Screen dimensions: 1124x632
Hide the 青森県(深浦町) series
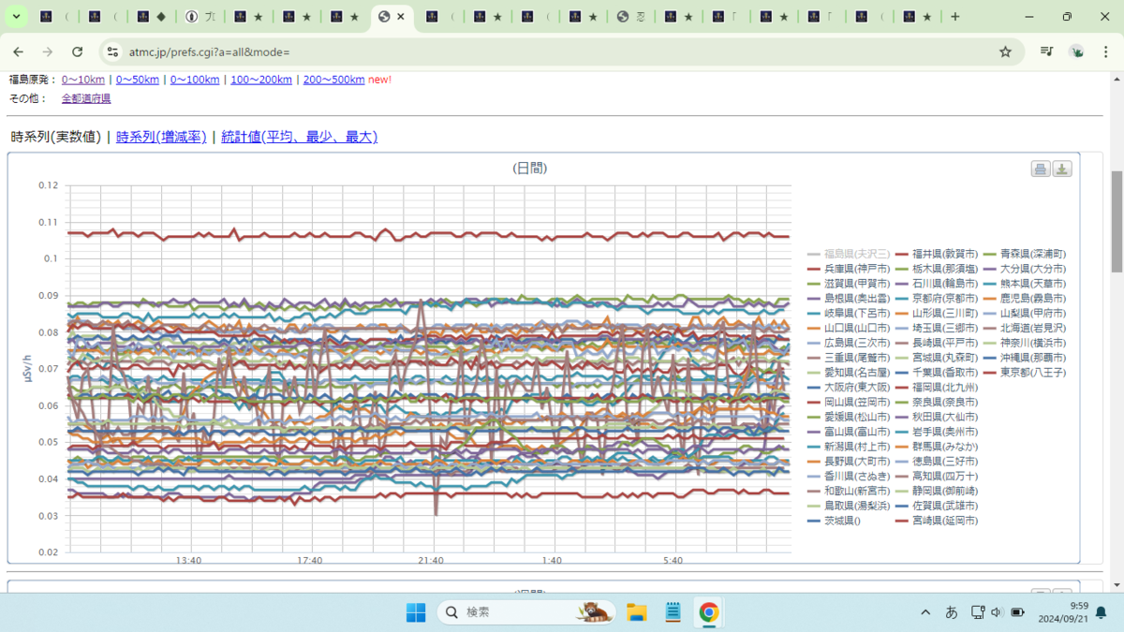(x=1024, y=254)
